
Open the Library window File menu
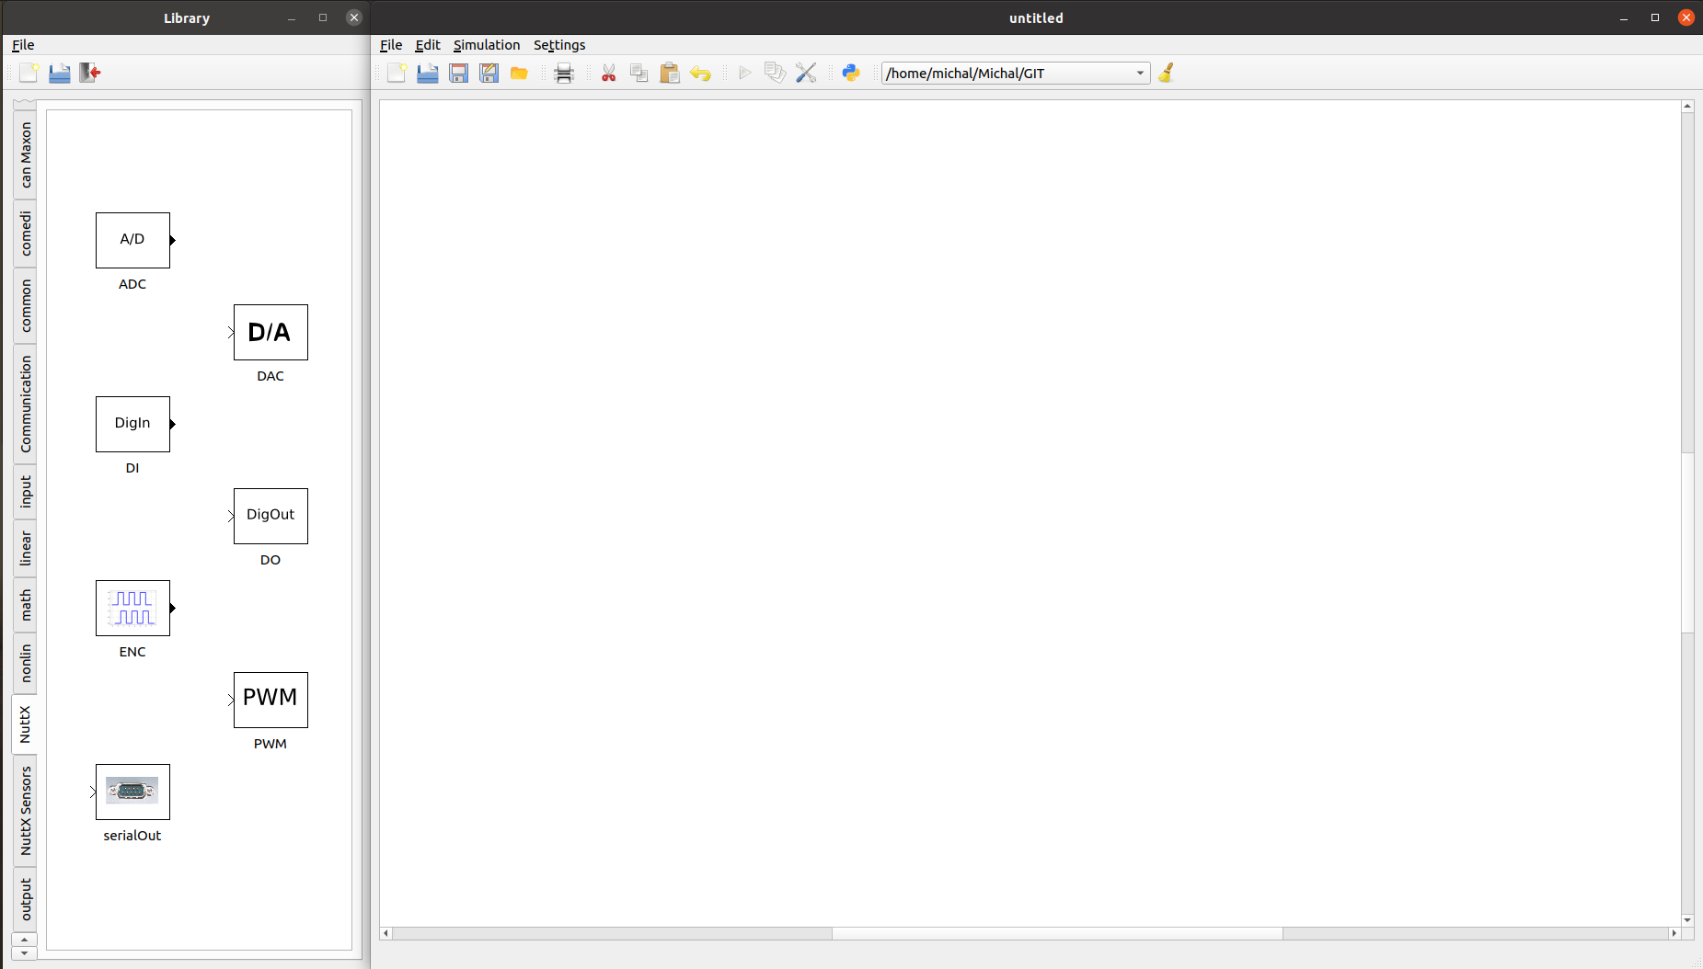point(23,45)
